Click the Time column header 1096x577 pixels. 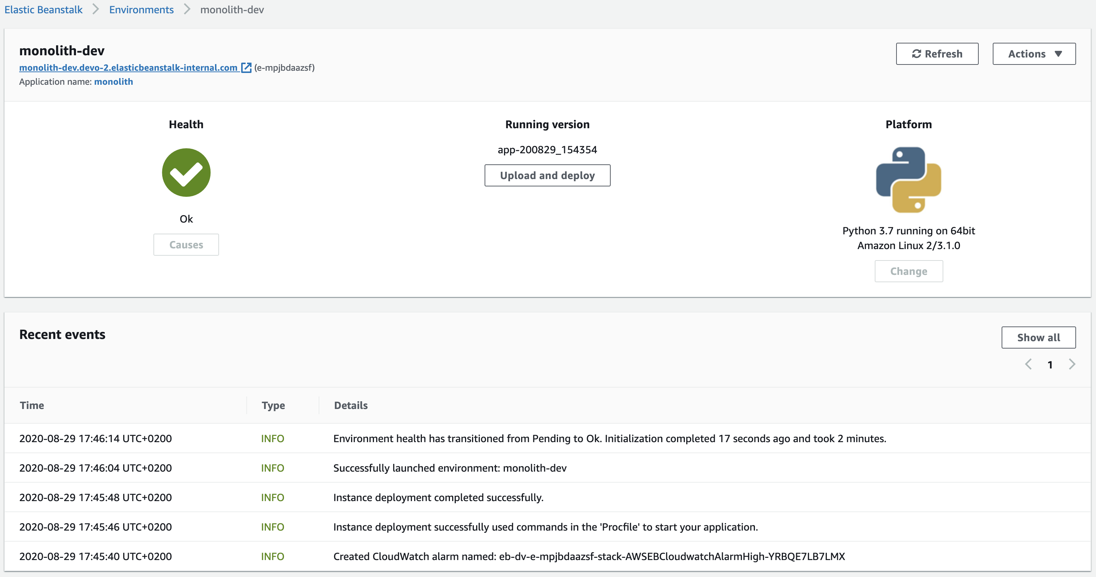[32, 405]
